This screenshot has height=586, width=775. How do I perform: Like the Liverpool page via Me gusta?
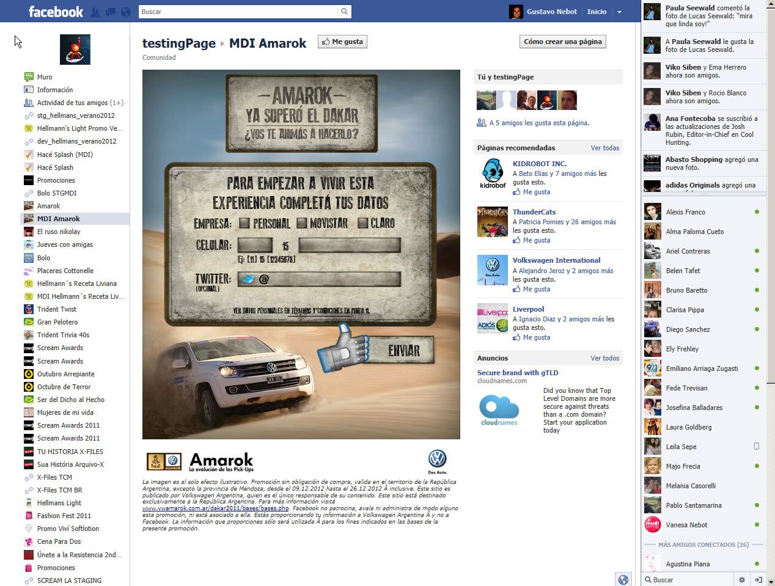[x=537, y=337]
